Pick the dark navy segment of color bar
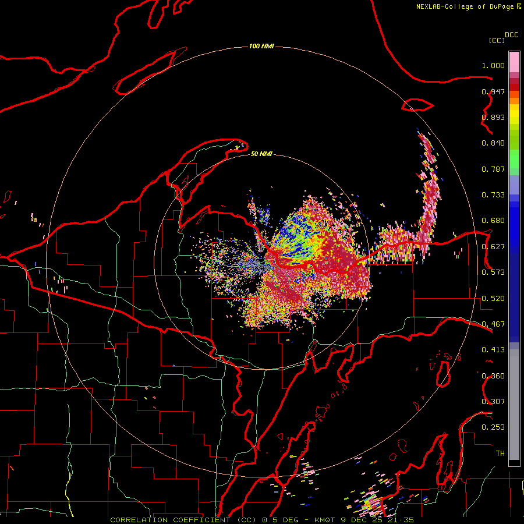This screenshot has height=524, width=524. click(x=514, y=298)
